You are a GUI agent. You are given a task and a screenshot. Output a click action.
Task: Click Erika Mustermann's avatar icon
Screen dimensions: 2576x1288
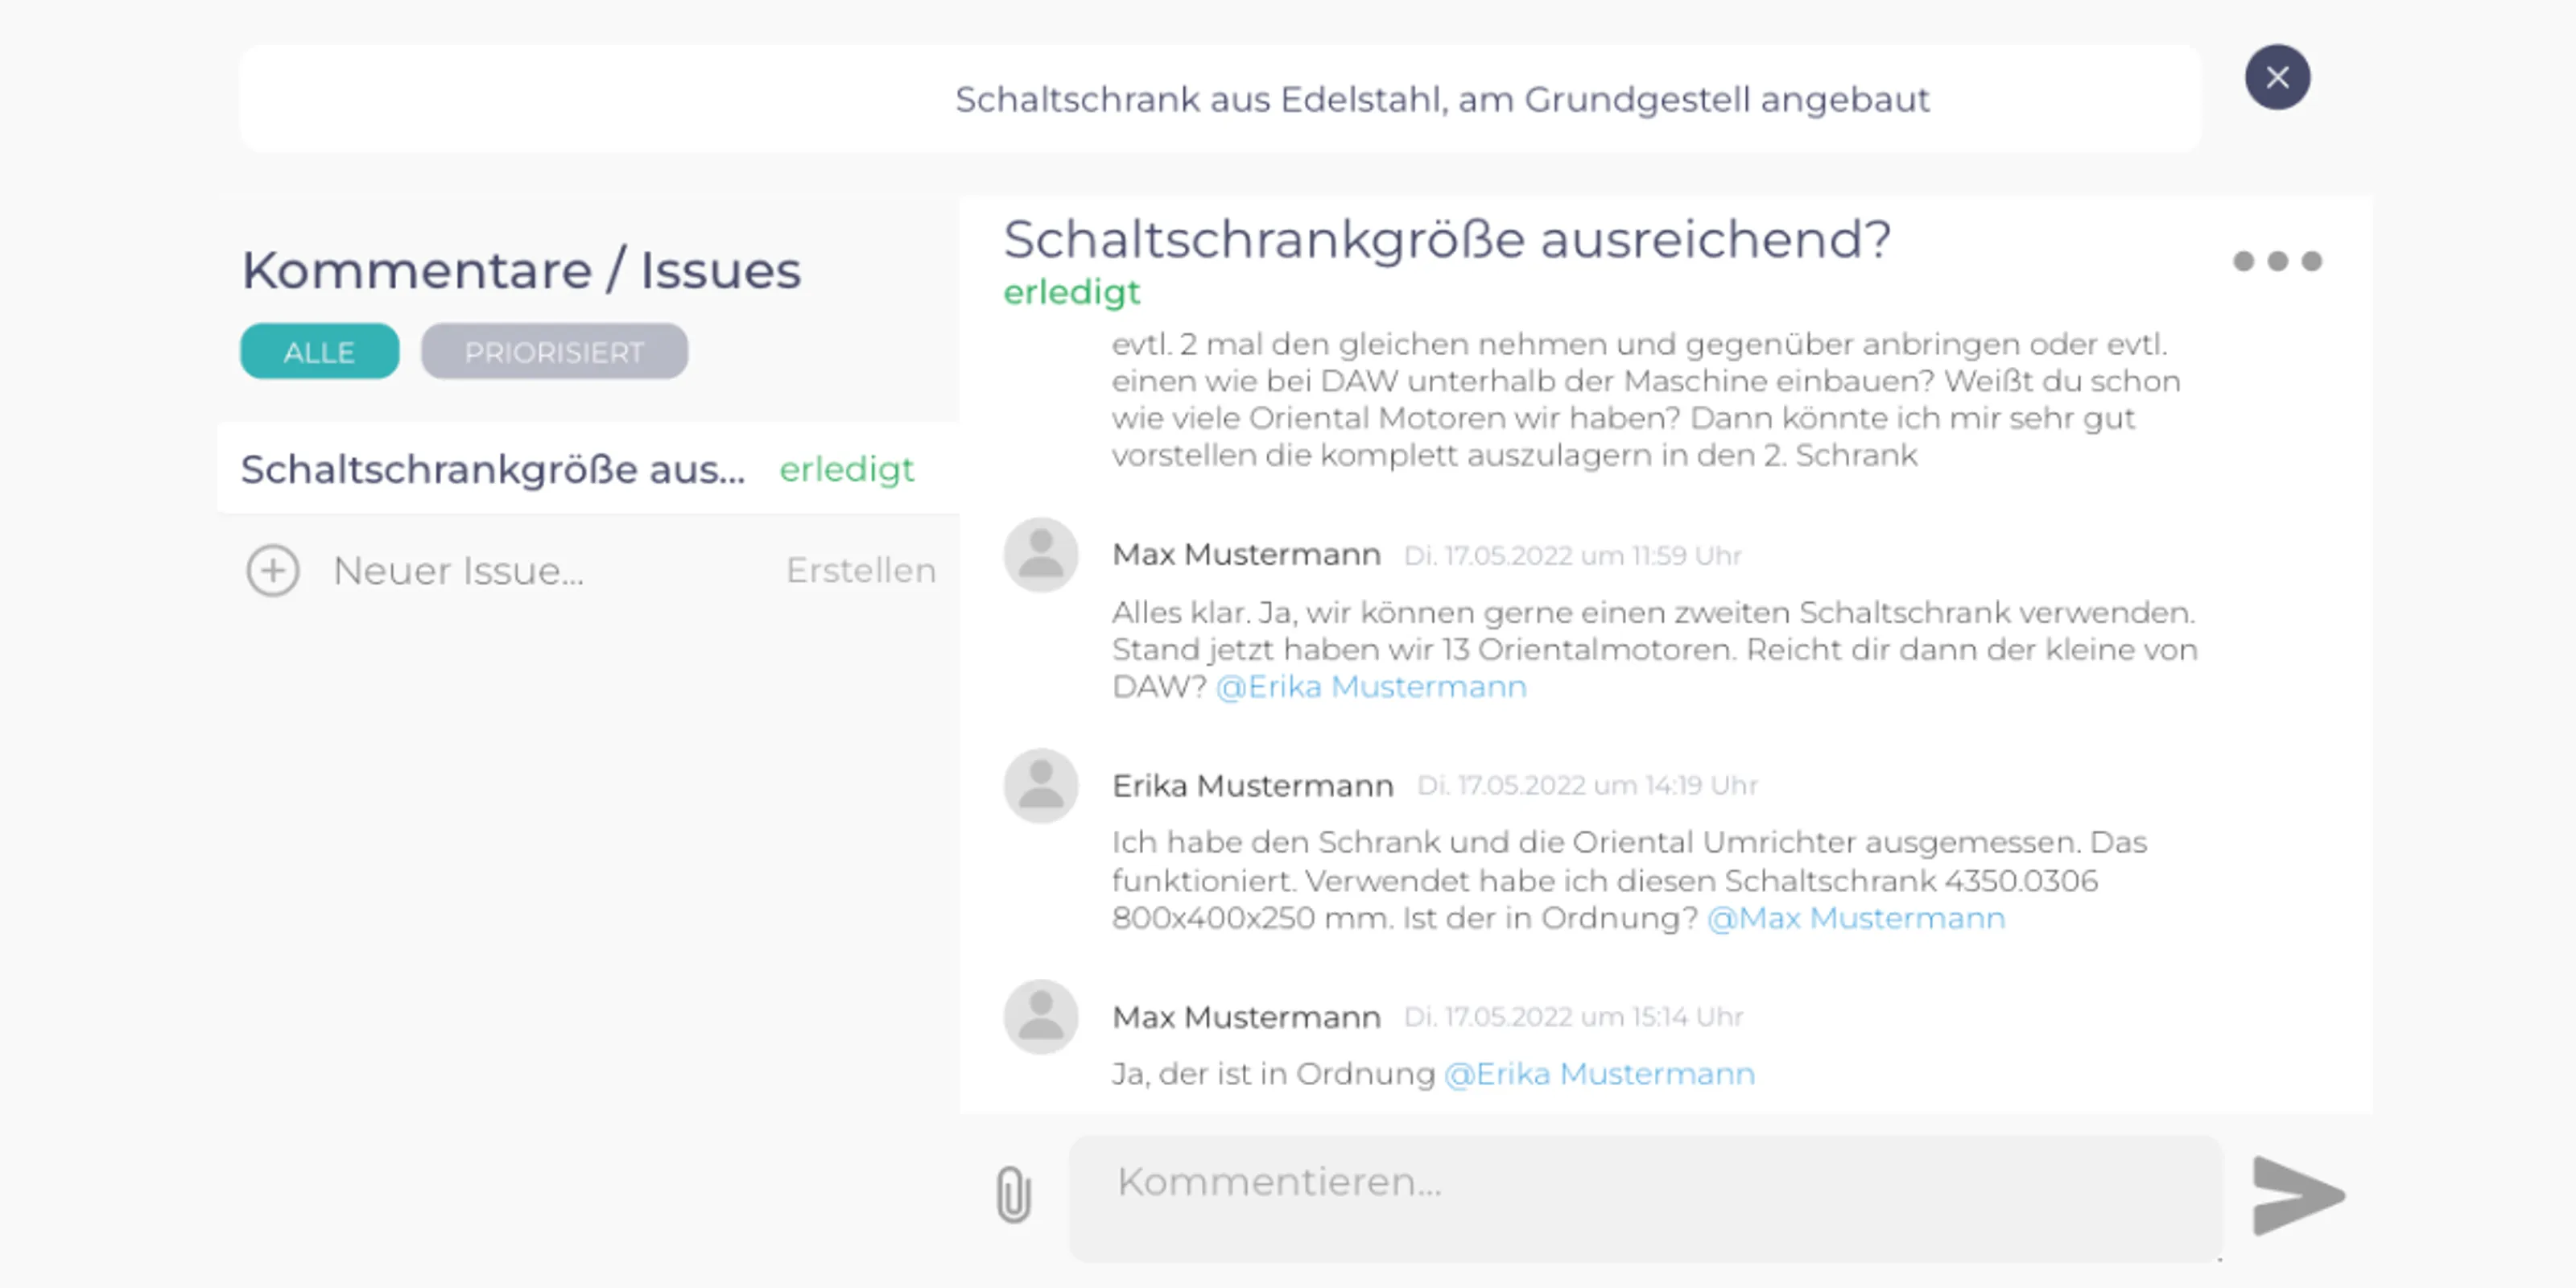click(1041, 786)
